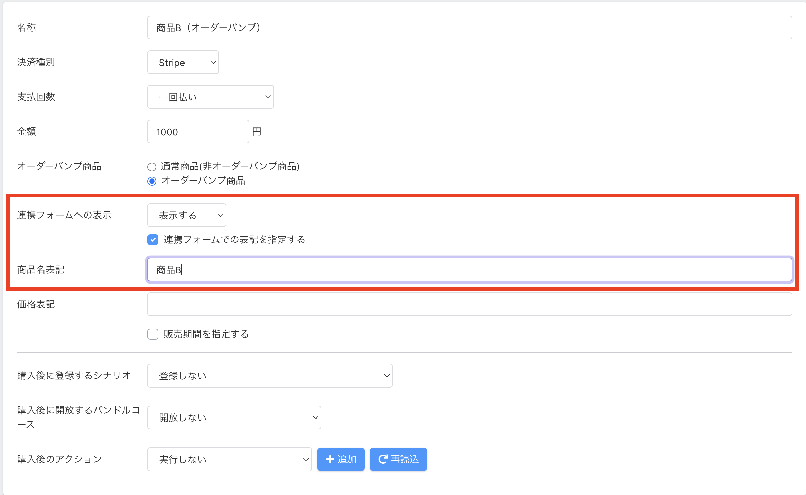Open the 支払回数 一回払い dropdown
Viewport: 806px width, 495px height.
(x=210, y=97)
